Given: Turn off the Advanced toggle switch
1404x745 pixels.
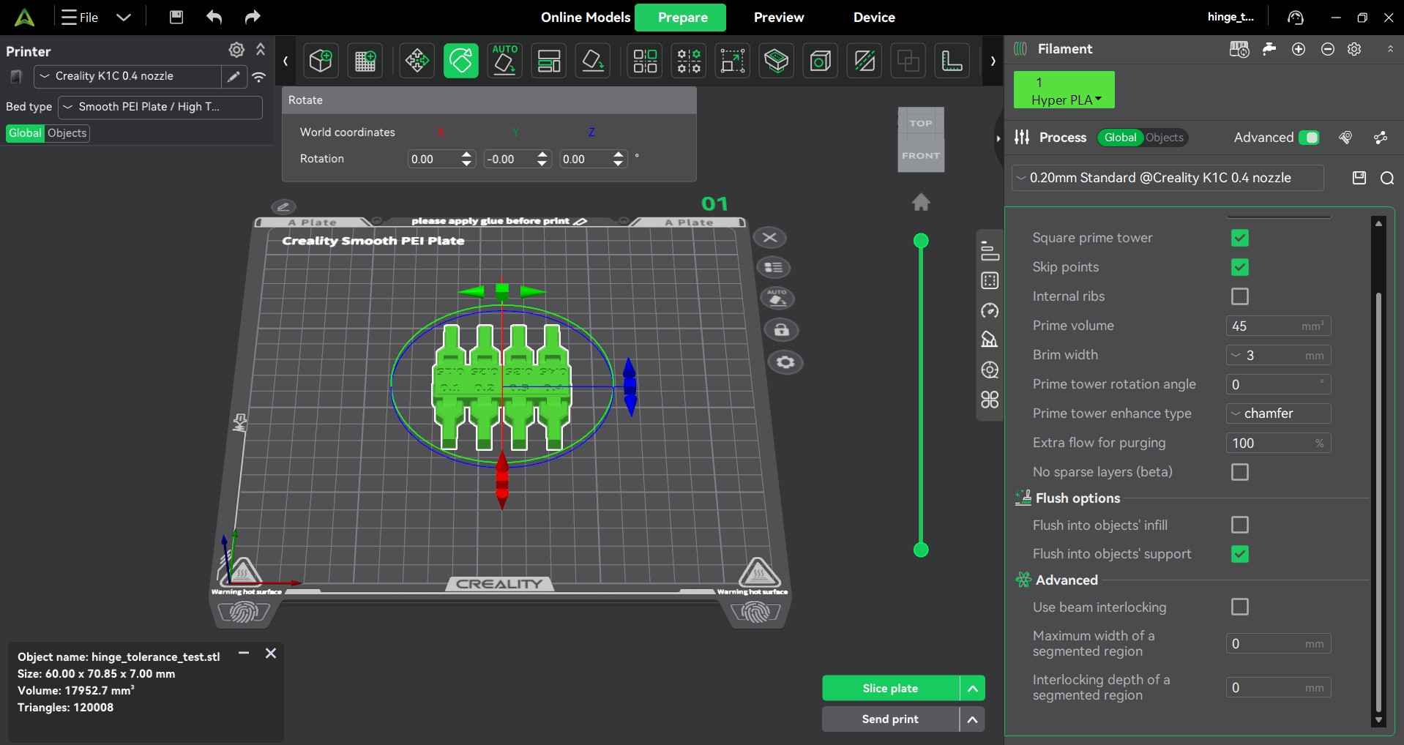Looking at the screenshot, I should click(1308, 138).
